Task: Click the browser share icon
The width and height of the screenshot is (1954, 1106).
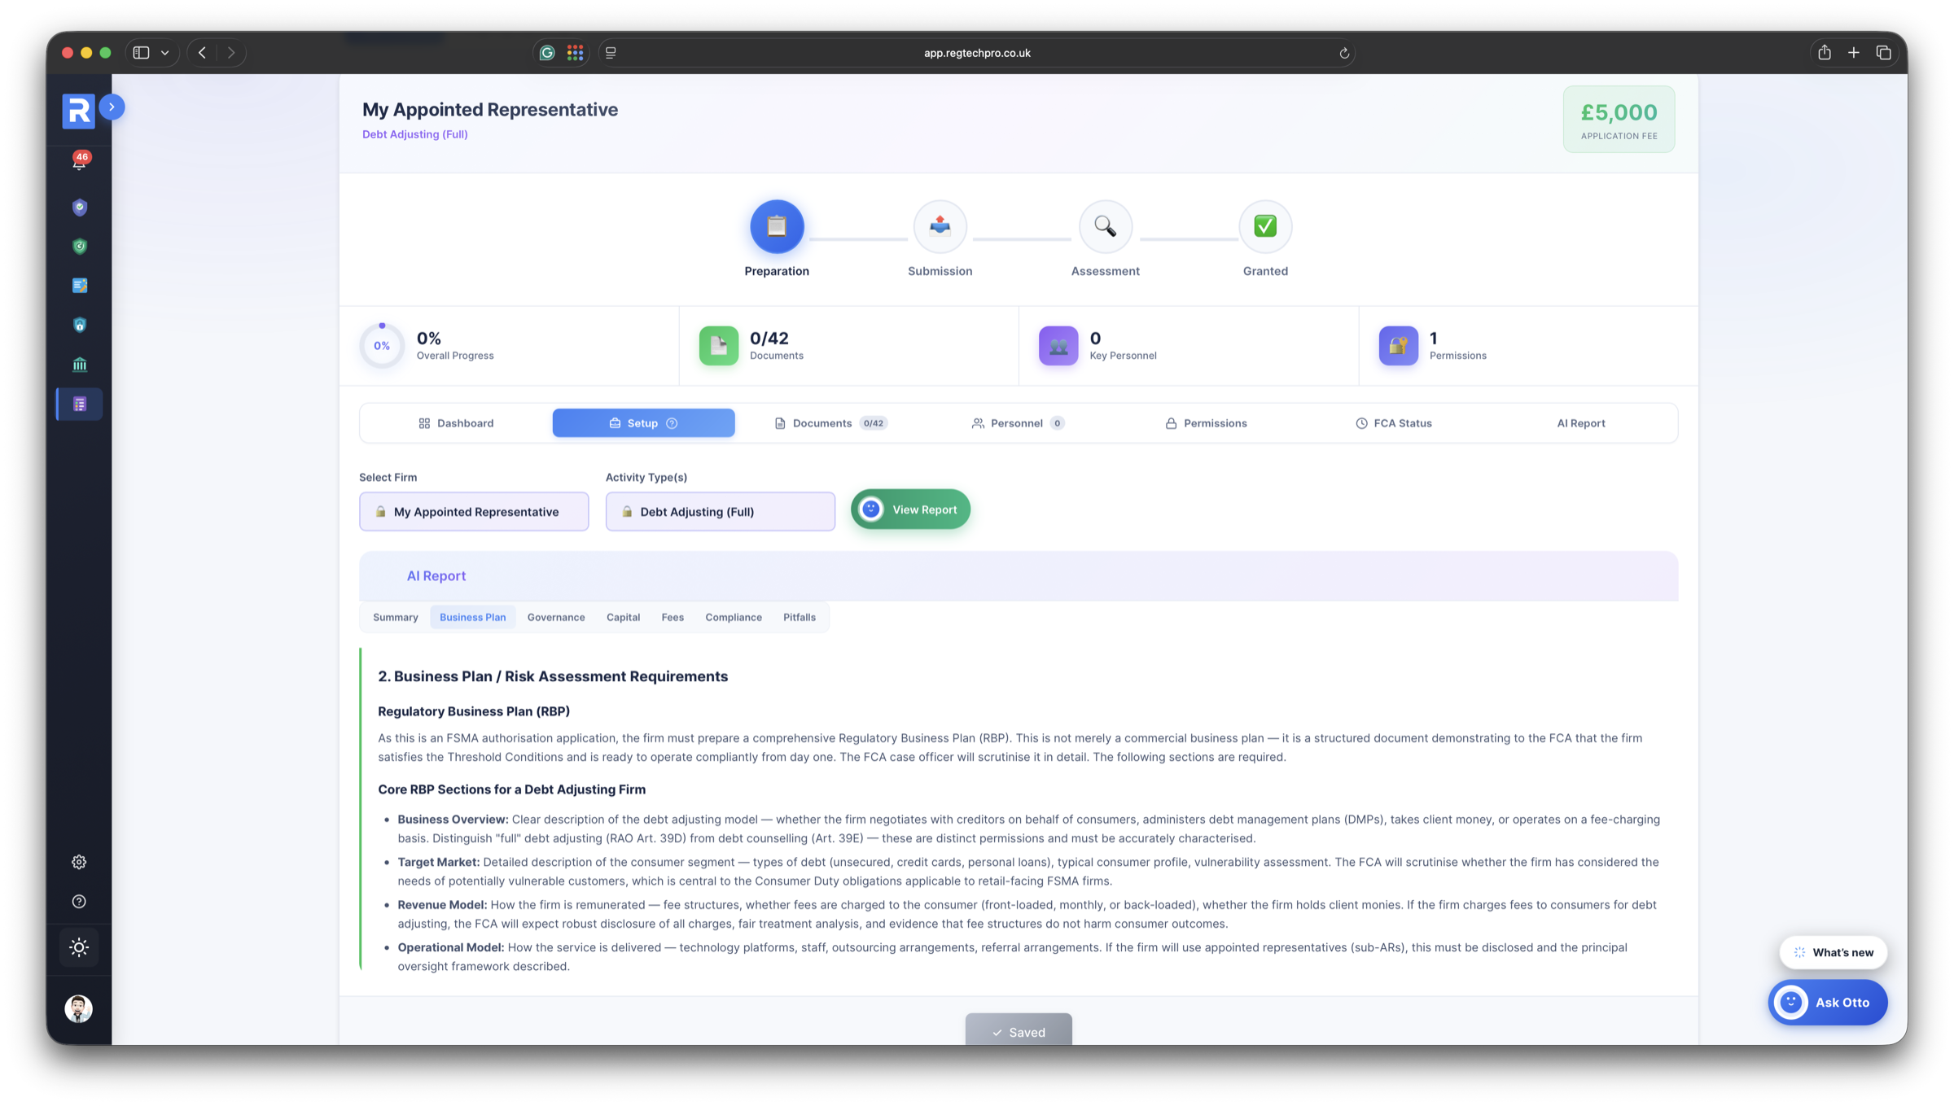Action: (1825, 52)
